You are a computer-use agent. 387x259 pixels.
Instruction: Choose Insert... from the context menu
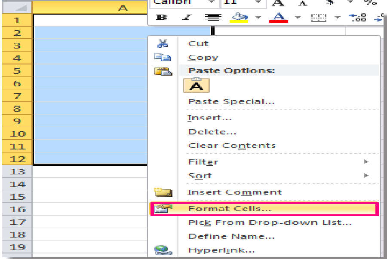tap(209, 118)
